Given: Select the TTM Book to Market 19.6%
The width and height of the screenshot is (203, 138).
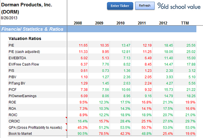Looking at the screenshot, I should coord(190,134).
